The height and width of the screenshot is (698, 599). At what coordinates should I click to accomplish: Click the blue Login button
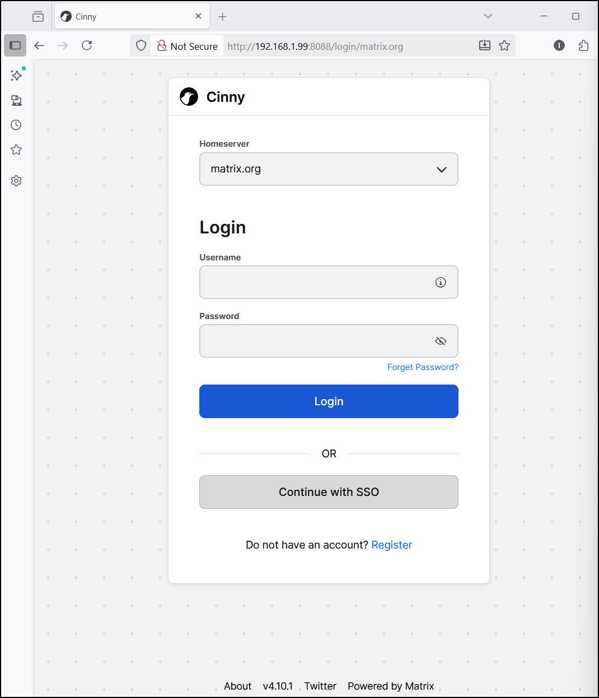tap(329, 401)
